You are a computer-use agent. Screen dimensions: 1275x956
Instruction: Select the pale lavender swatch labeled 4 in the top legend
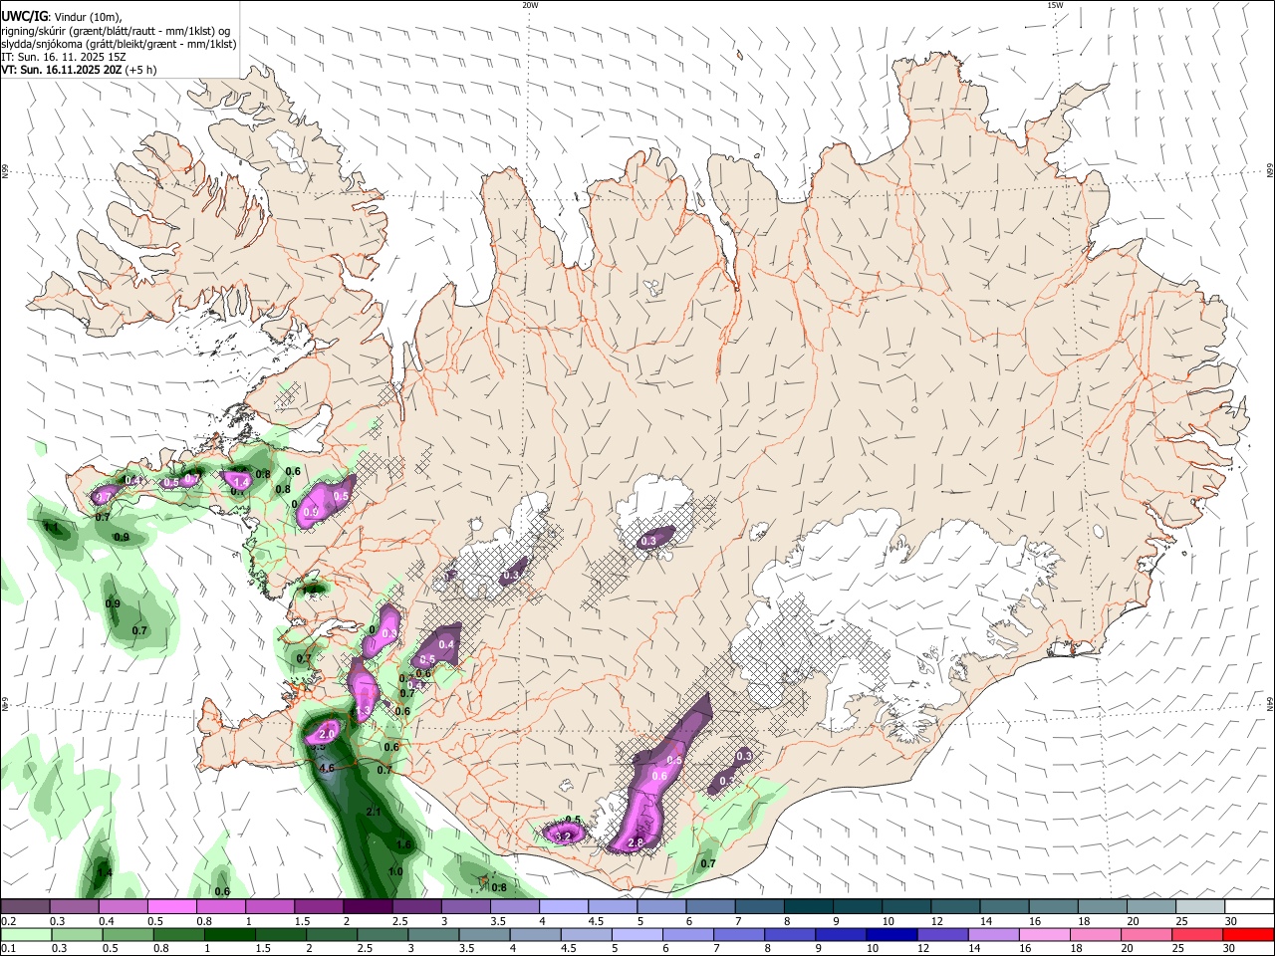pos(565,907)
